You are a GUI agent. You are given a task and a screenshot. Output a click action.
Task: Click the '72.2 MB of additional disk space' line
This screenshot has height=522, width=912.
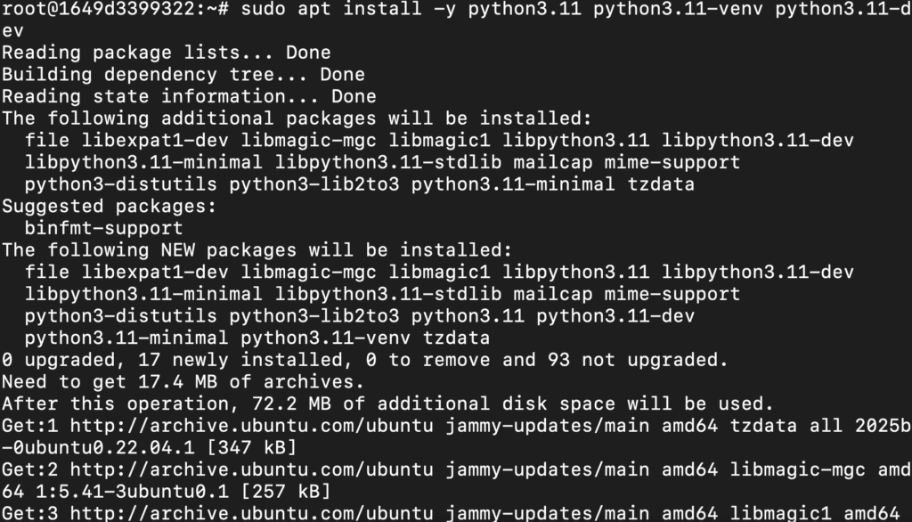(x=388, y=404)
